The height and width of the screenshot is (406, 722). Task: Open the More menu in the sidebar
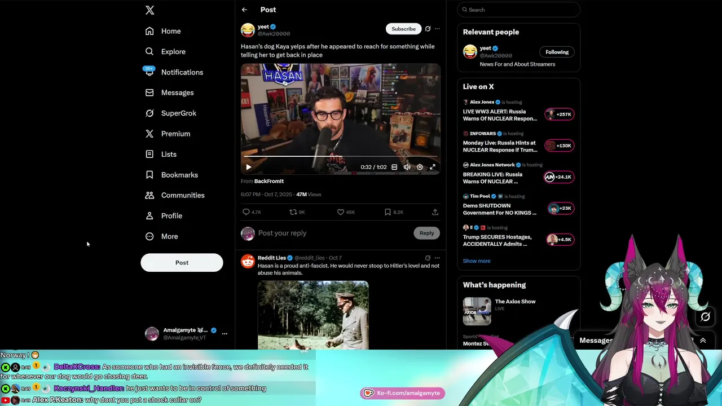pos(161,236)
